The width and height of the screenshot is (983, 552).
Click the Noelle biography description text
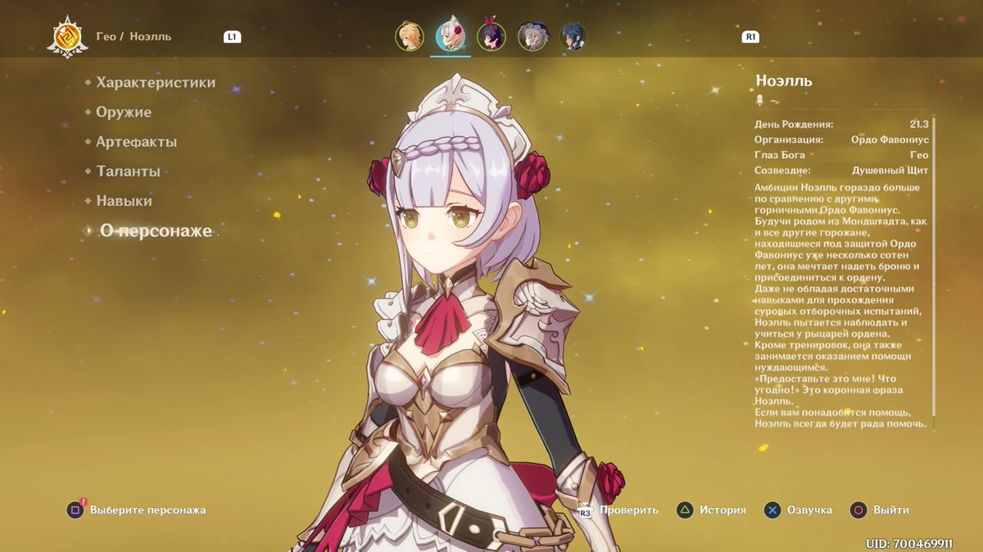pos(840,306)
